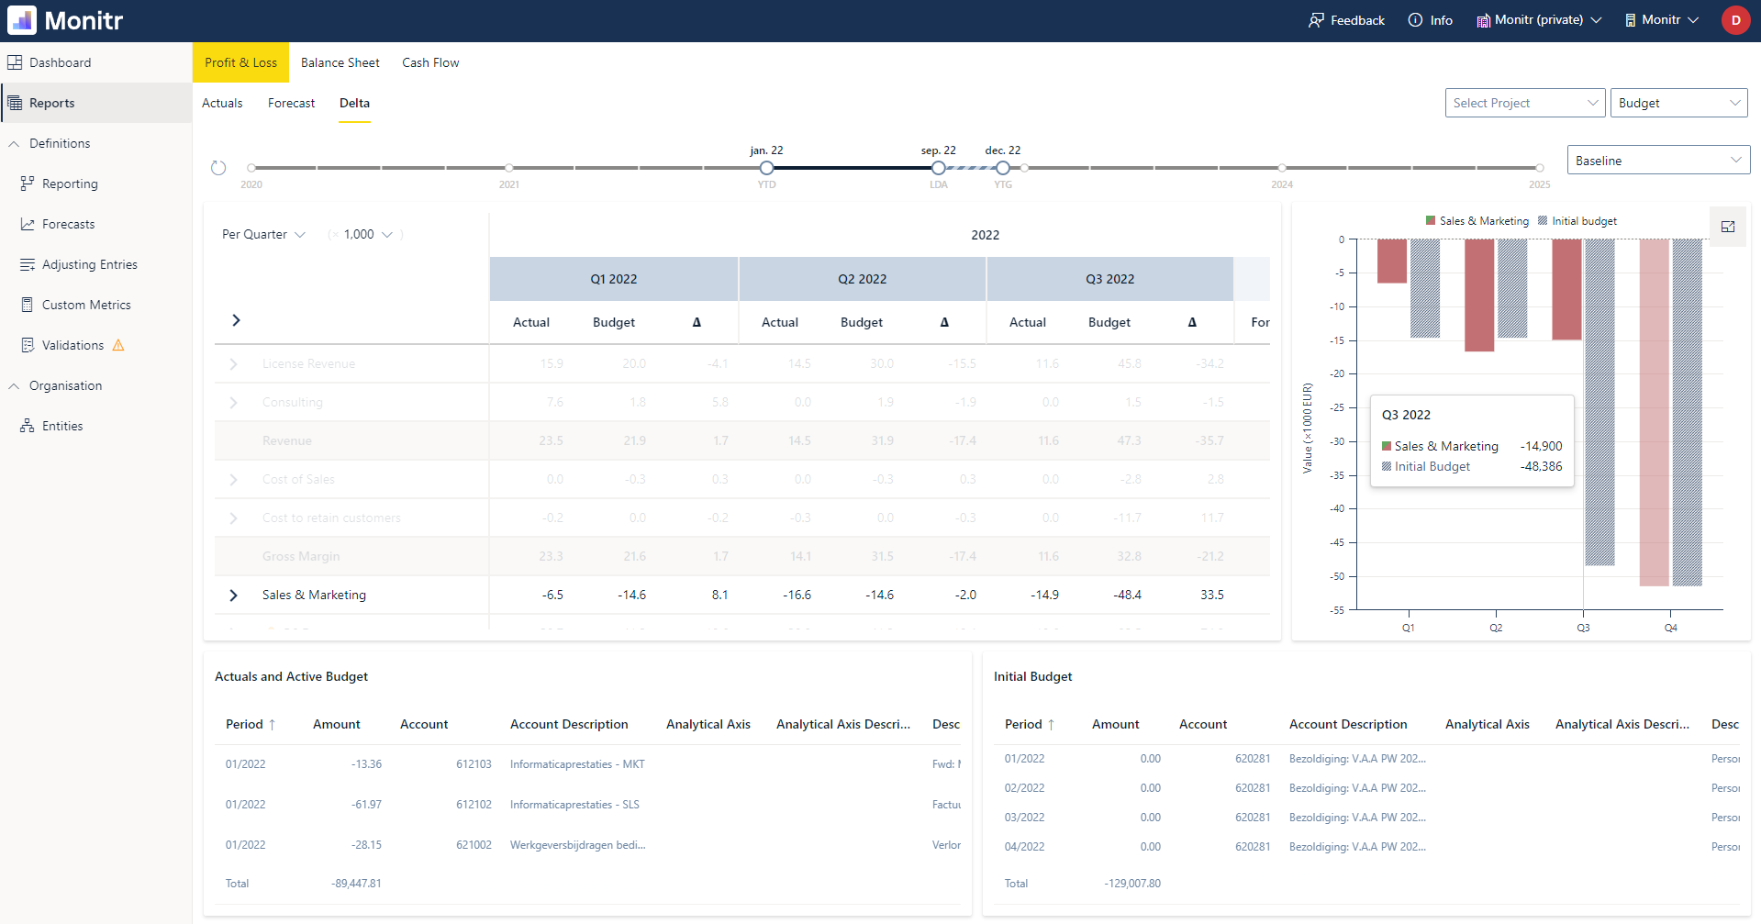Open the Baseline scenario dropdown
This screenshot has height=924, width=1761.
(1657, 159)
